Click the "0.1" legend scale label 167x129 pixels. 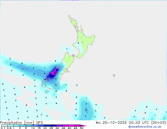(x=3, y=128)
